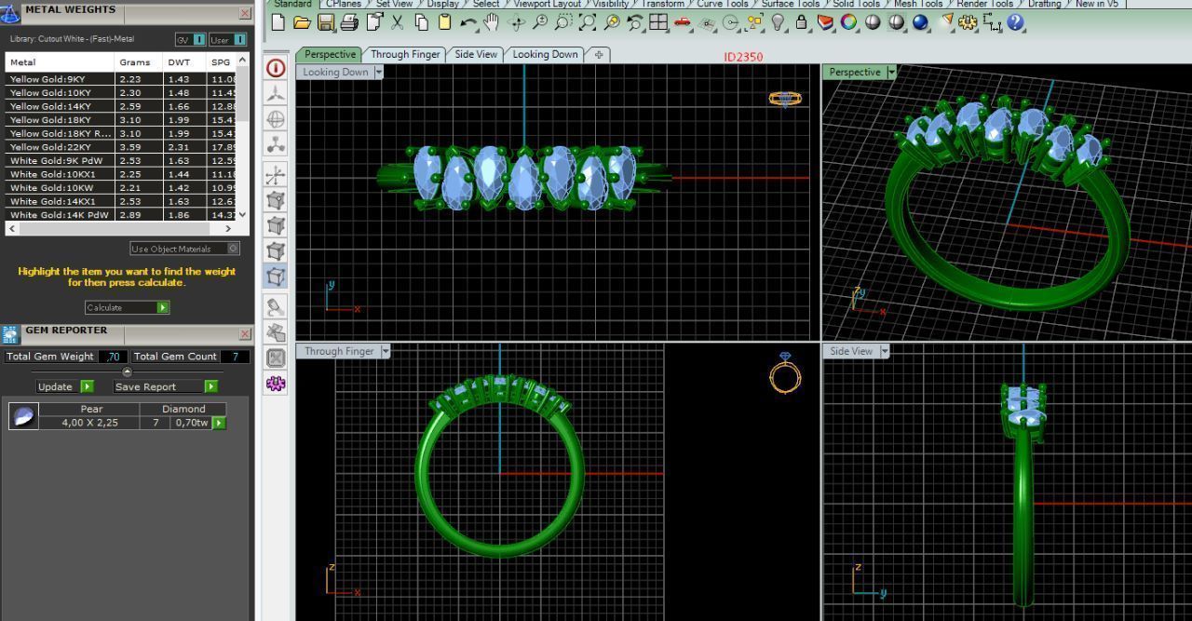Screen dimensions: 1192x621
Task: Click the color wheel icon
Action: pos(848,22)
